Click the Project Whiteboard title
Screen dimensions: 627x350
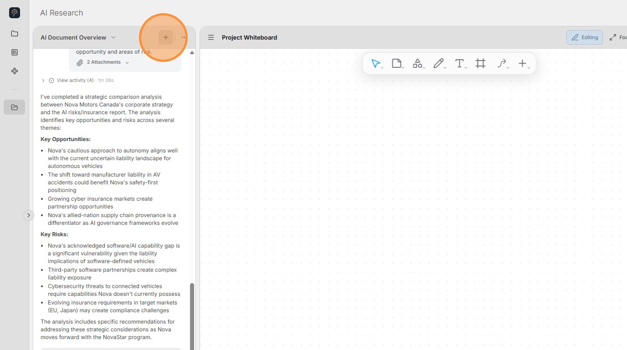[249, 37]
